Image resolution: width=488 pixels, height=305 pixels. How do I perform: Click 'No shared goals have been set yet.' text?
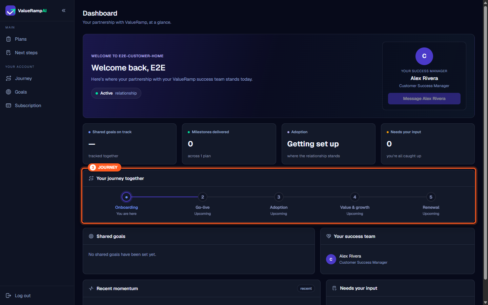pos(122,255)
